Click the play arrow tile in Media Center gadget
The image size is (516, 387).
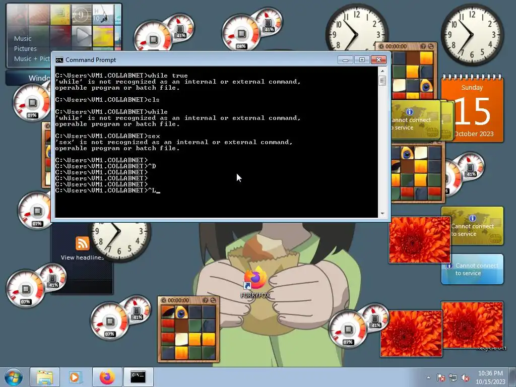[x=82, y=35]
